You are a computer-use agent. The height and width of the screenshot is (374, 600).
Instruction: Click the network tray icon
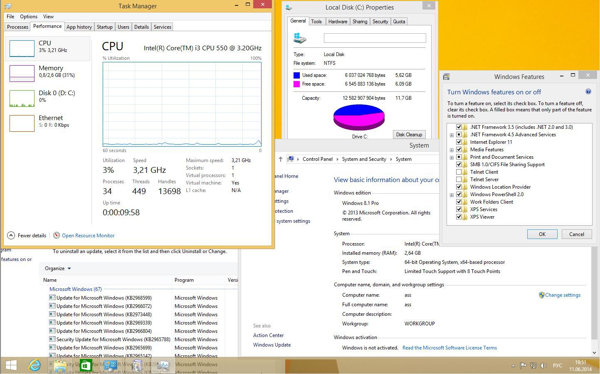(533, 366)
